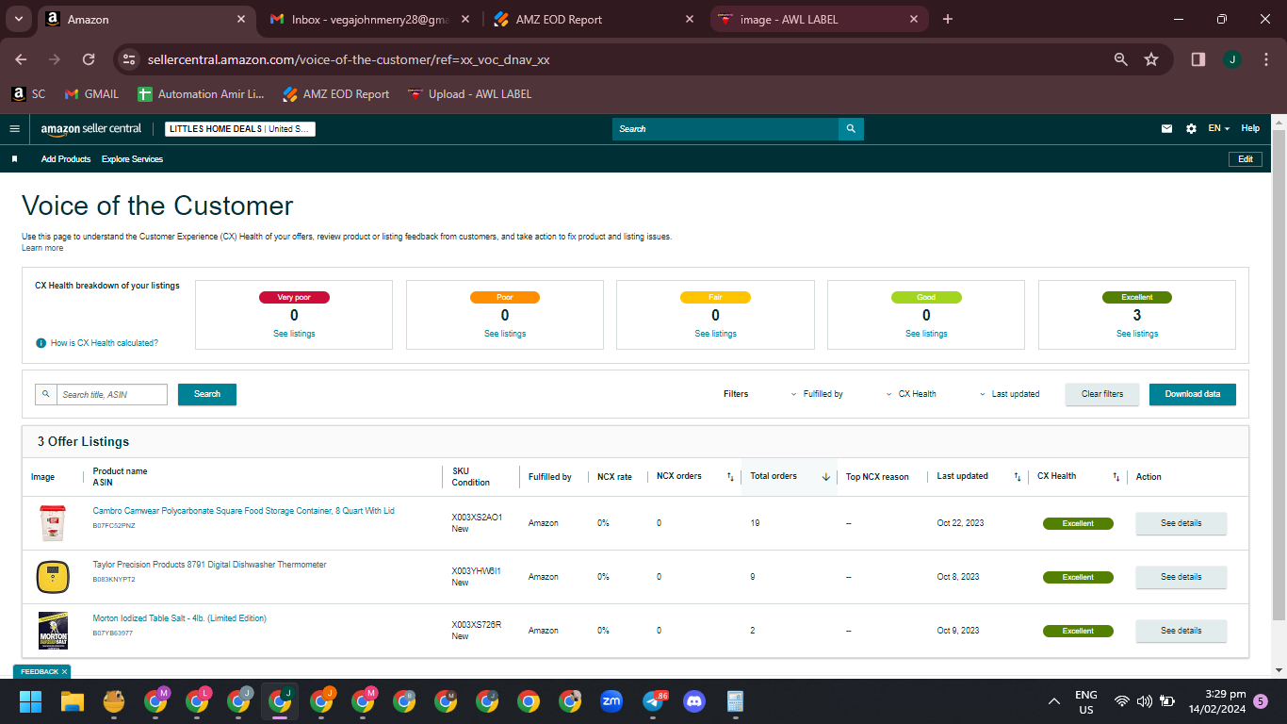The height and width of the screenshot is (724, 1287).
Task: Sort the table by CX Health
Action: tap(1116, 477)
